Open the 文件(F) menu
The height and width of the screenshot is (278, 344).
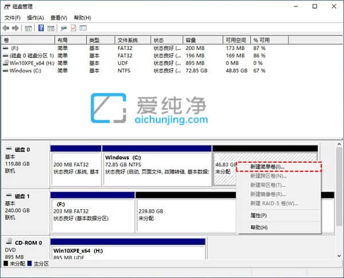pyautogui.click(x=13, y=18)
